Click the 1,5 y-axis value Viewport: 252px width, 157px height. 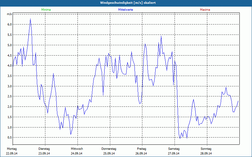[10, 117]
